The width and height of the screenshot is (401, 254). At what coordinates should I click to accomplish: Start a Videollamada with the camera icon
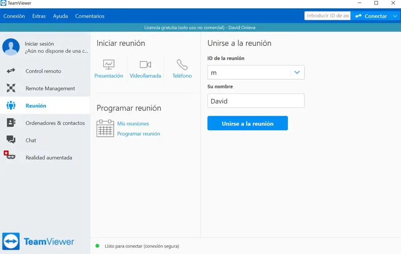(x=145, y=65)
